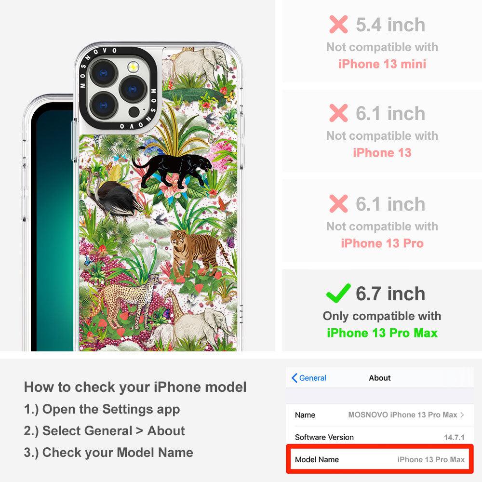Viewport: 482px width, 482px height.
Task: Click the red X above iPhone 13 text
Action: tap(338, 113)
